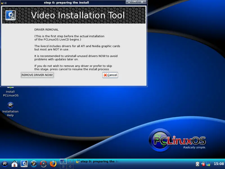This screenshot has height=169, width=225.
Task: Open the Home folder from the panel
Action: 15,164
